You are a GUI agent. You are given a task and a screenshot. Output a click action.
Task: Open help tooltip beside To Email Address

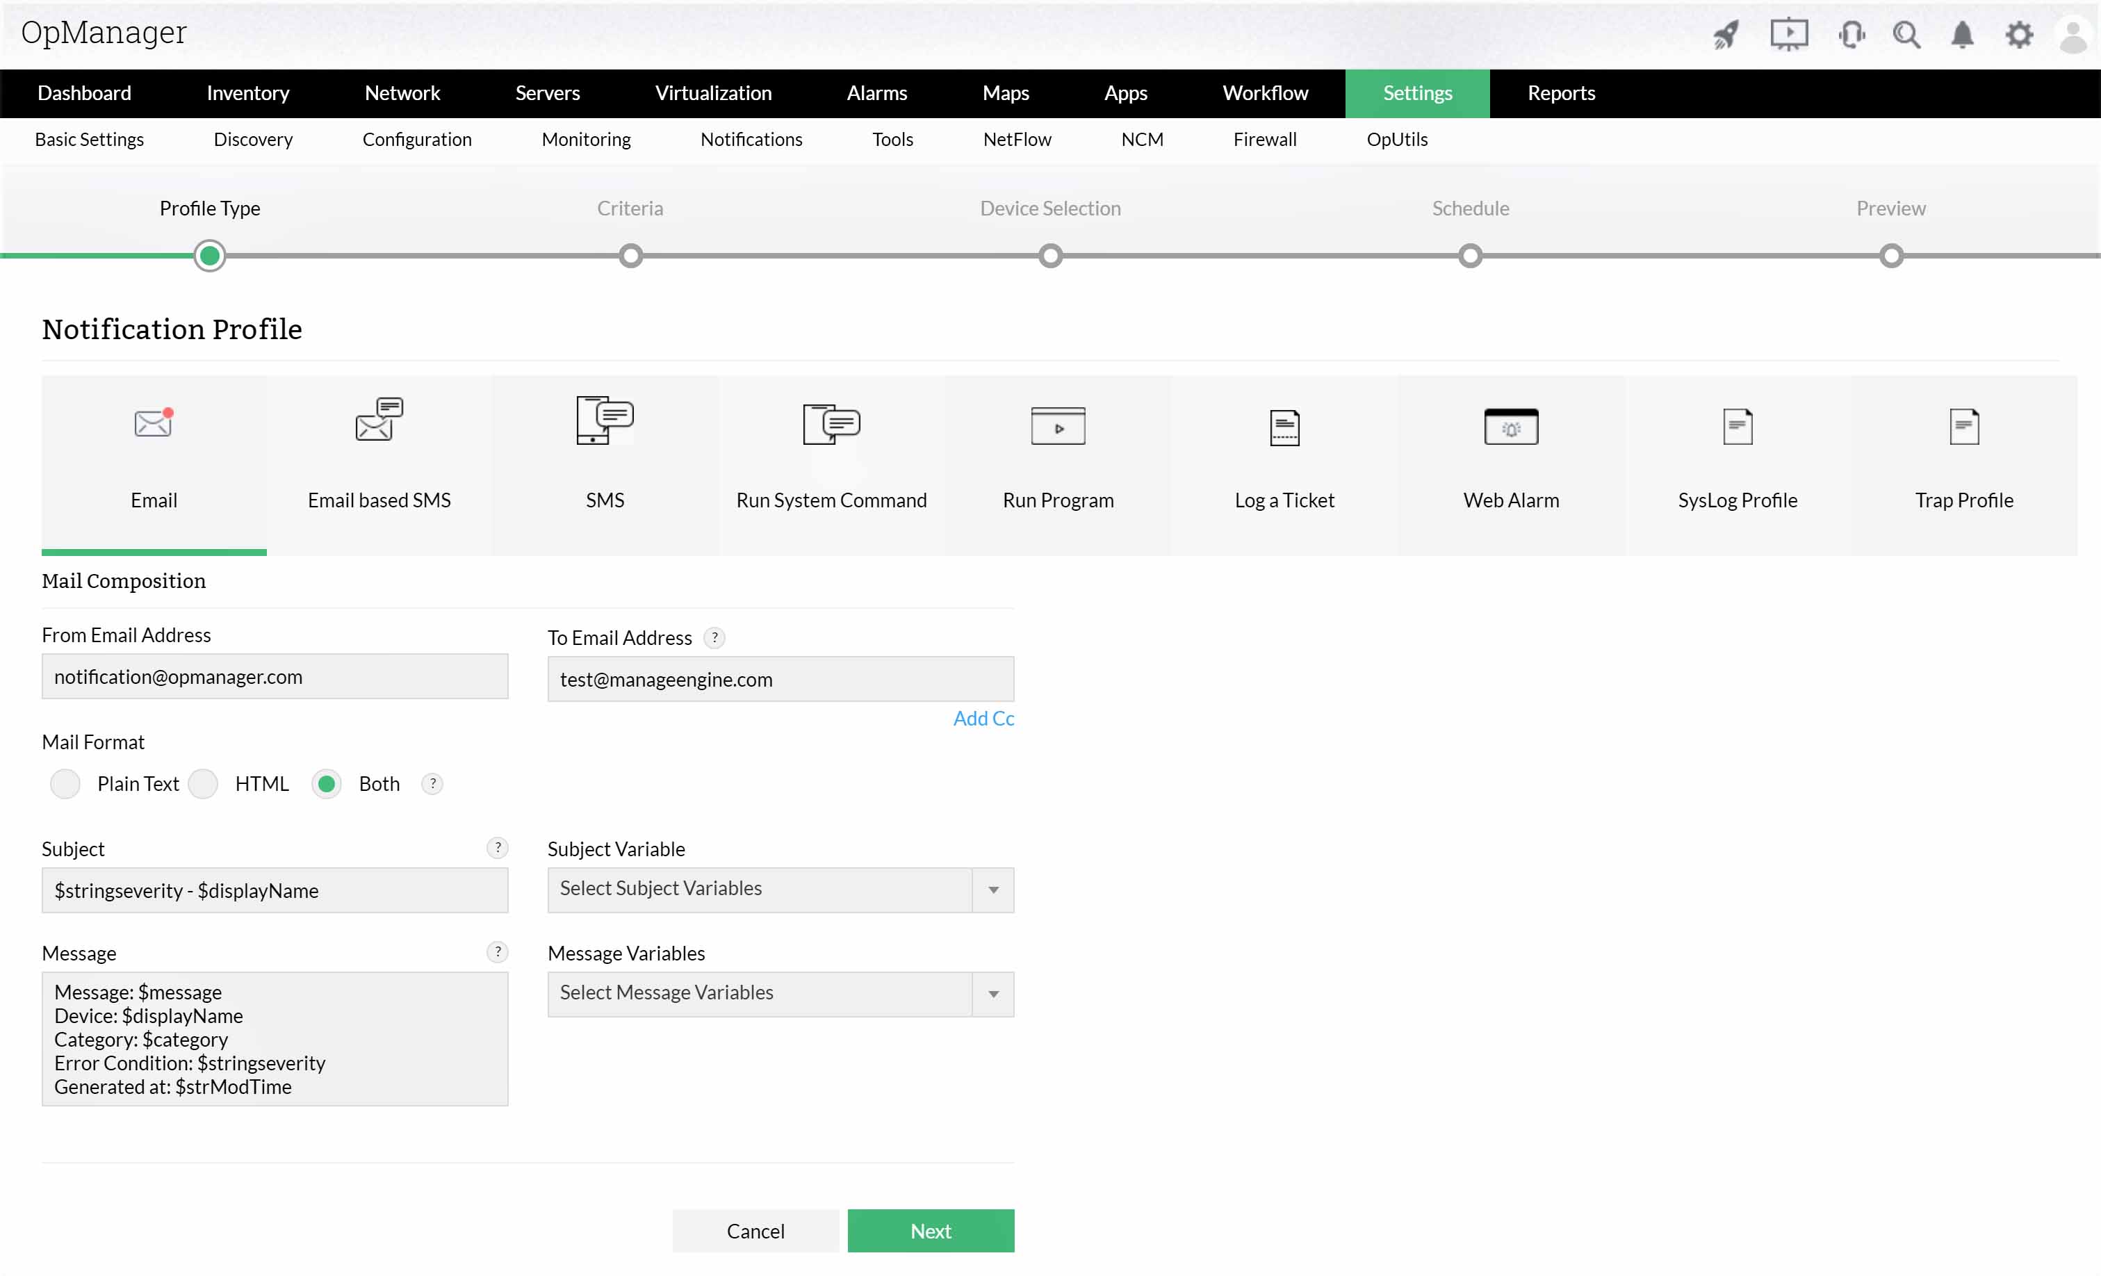click(x=714, y=638)
